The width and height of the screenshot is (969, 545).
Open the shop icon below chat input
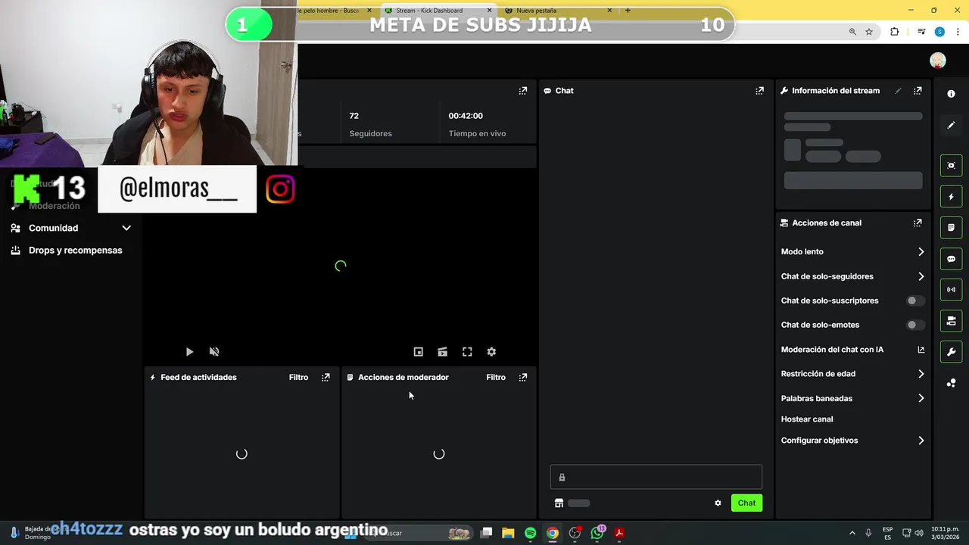(x=559, y=503)
